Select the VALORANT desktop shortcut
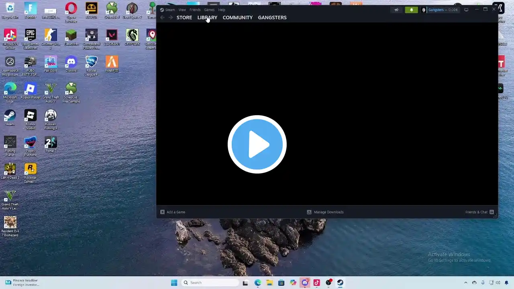Image resolution: width=514 pixels, height=289 pixels. 112,37
